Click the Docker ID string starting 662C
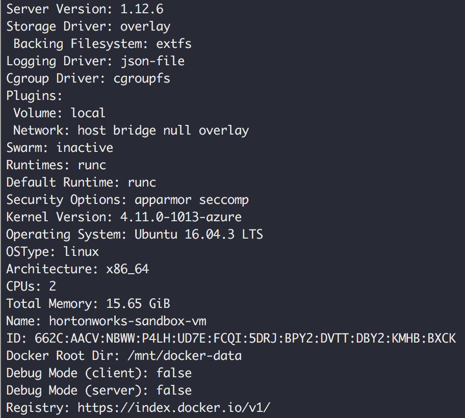465x418 pixels. (245, 338)
